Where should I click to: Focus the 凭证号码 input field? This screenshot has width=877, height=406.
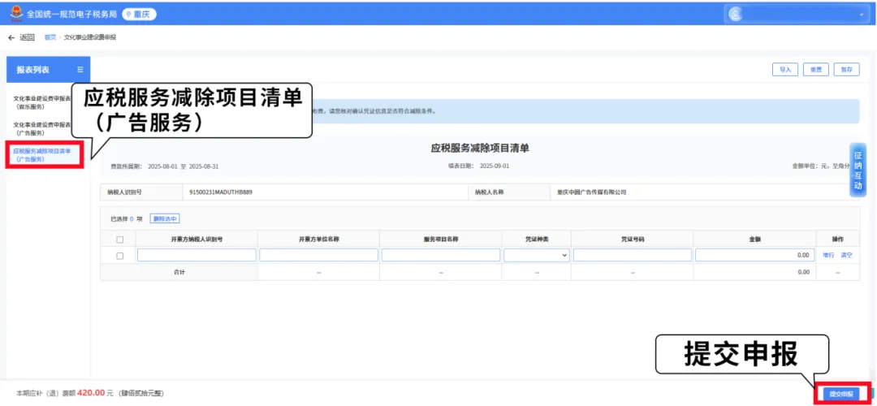click(632, 255)
